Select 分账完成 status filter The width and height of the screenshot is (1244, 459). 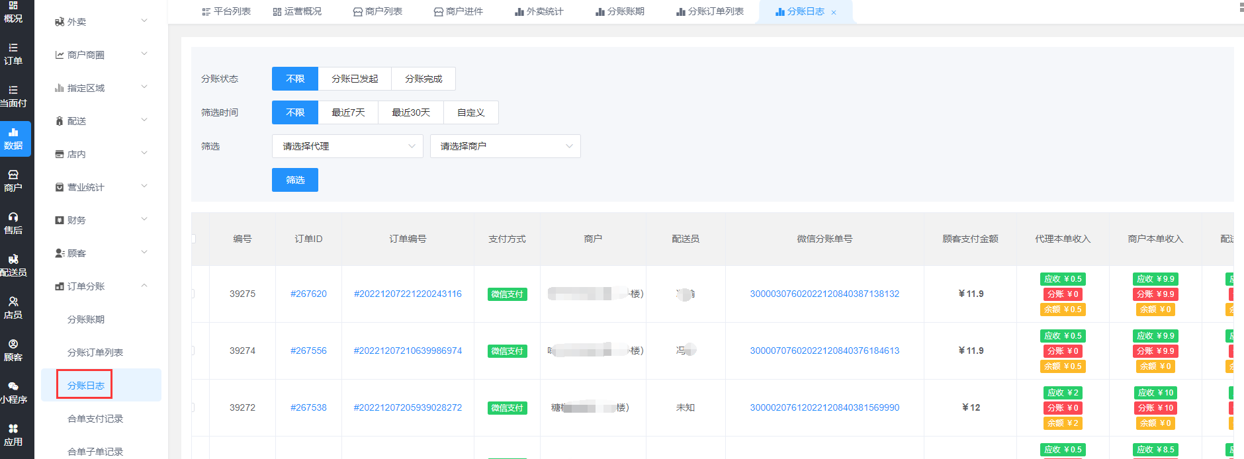[x=423, y=79]
